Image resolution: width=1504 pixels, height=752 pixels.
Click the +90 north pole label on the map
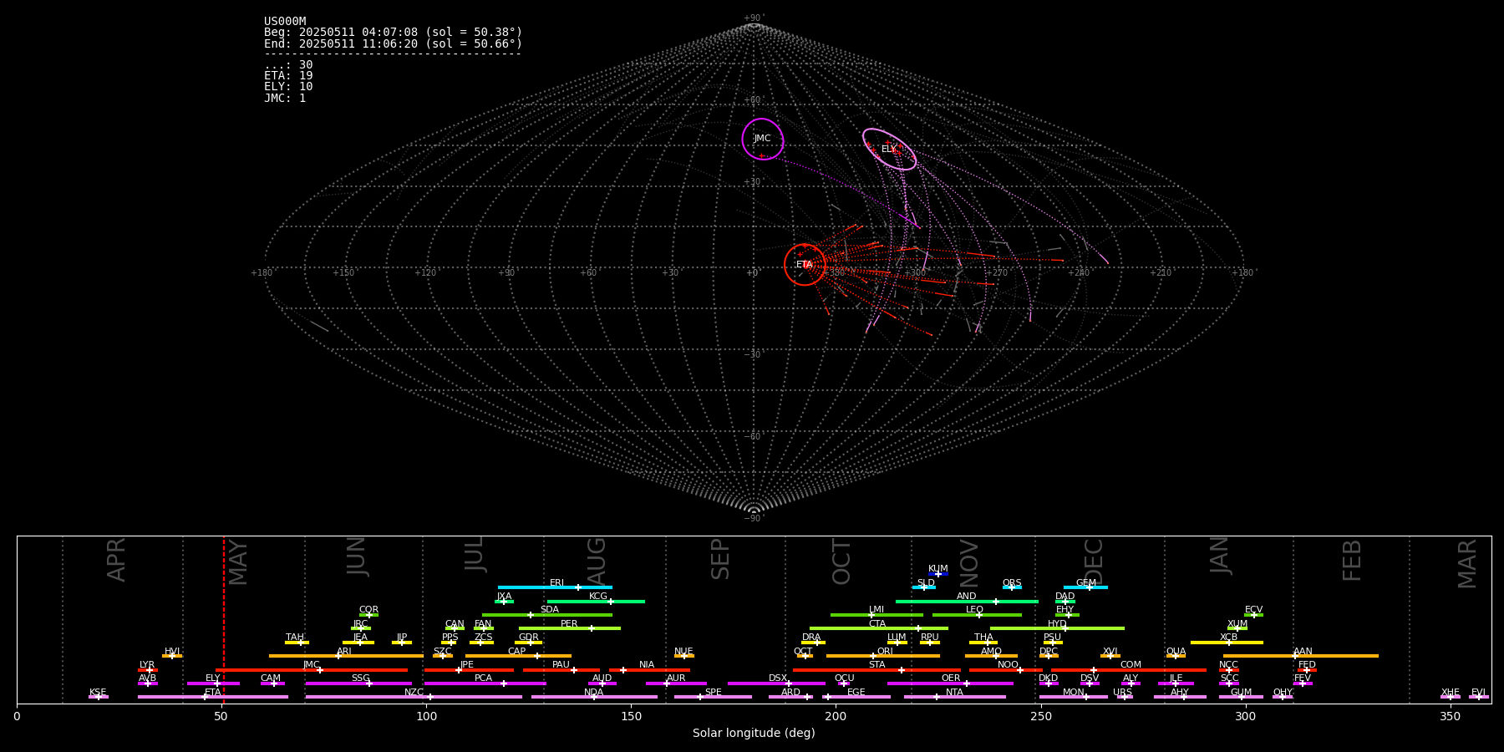tap(753, 18)
